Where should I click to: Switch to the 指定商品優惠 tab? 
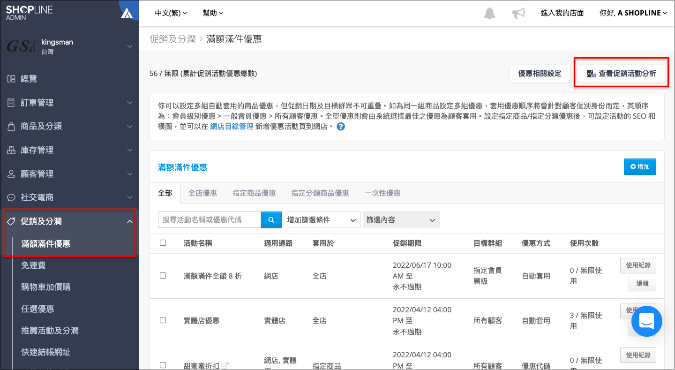coord(254,193)
